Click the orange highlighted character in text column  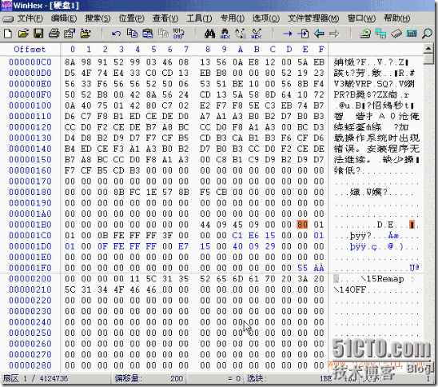(x=412, y=225)
